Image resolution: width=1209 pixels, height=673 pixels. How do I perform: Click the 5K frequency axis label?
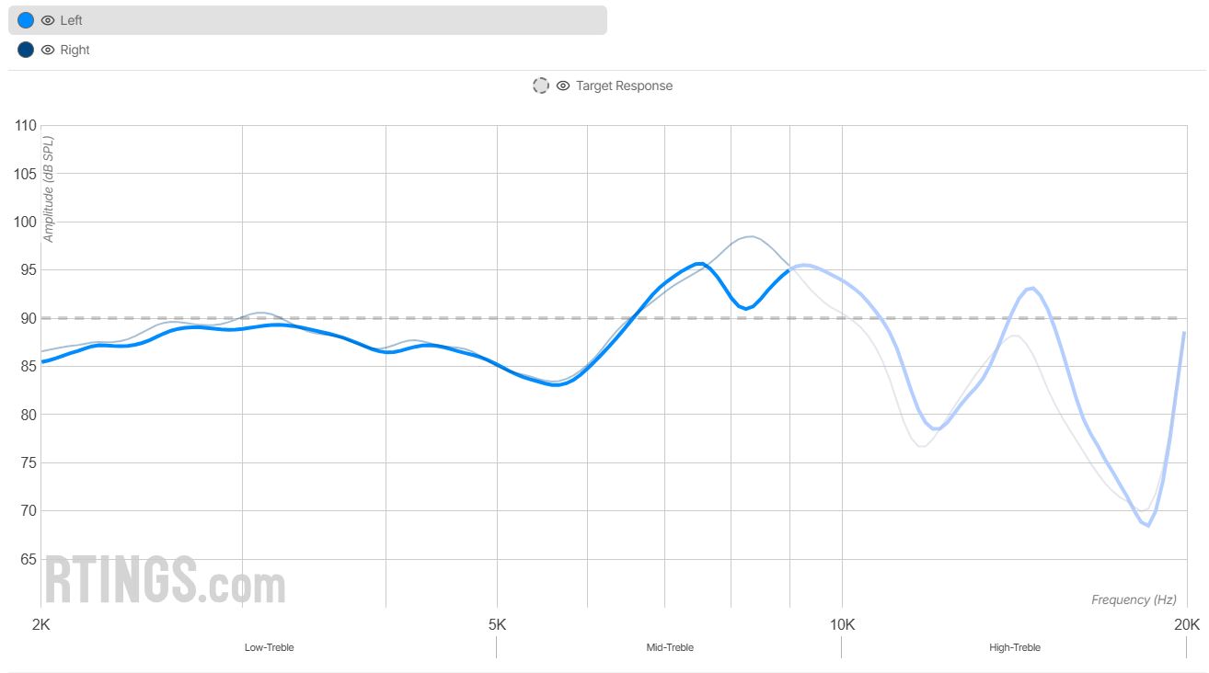497,625
